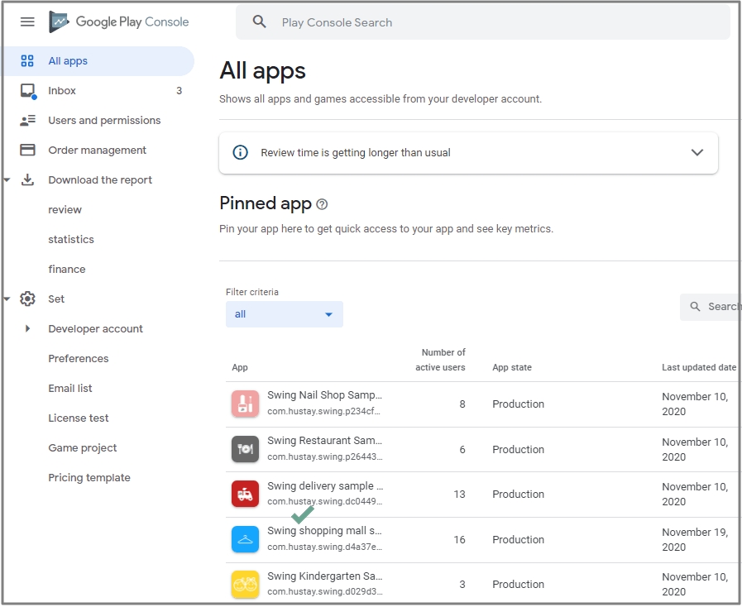Expand the review time notice chevron
This screenshot has height=607, width=742.
(x=697, y=152)
